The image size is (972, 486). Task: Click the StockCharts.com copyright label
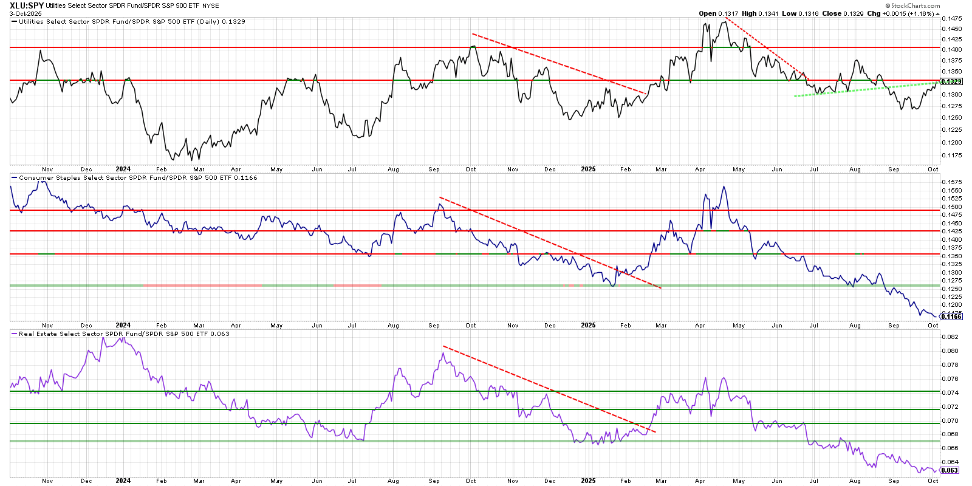point(913,5)
